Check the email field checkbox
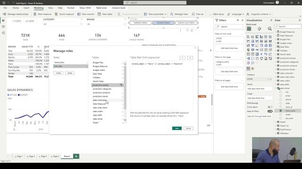Viewport: 302px width, 169px height. pos(280,96)
